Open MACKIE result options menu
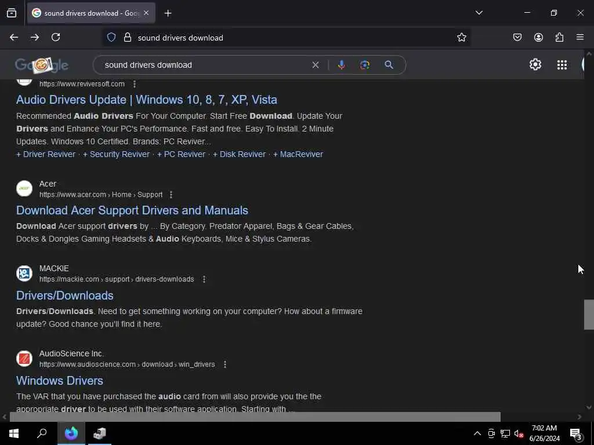The width and height of the screenshot is (594, 445). pos(204,279)
